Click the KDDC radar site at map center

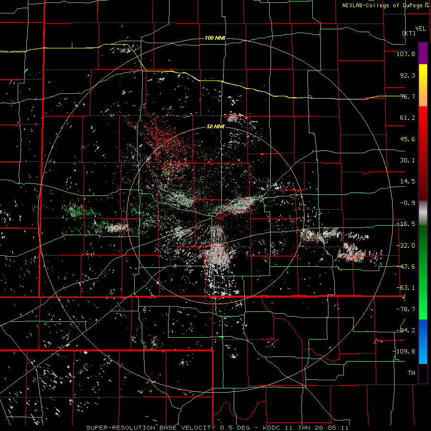point(215,215)
